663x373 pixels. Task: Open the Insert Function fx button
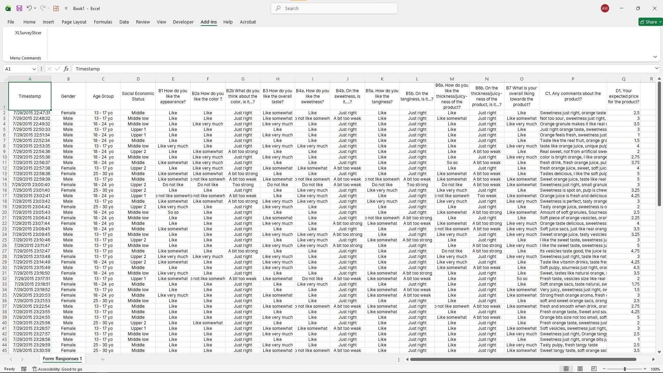pos(66,69)
